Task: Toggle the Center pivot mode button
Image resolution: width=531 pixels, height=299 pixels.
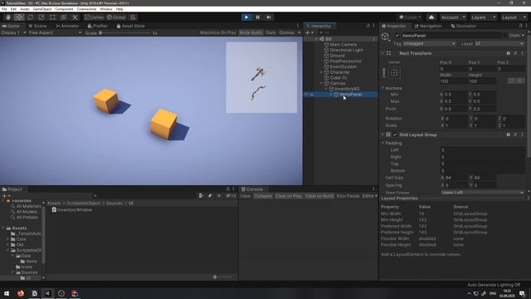Action: click(x=95, y=17)
